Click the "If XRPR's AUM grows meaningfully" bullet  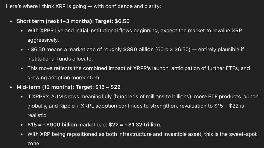pyautogui.click(x=143, y=97)
